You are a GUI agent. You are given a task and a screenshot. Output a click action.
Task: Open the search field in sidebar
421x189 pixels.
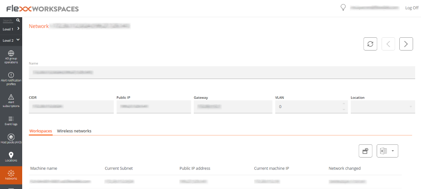coord(8,21)
